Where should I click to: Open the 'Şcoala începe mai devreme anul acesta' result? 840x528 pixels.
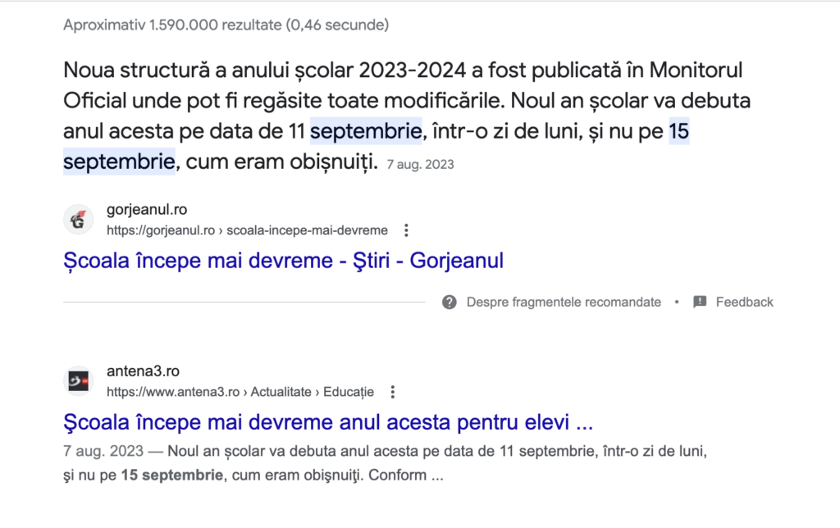(x=327, y=424)
